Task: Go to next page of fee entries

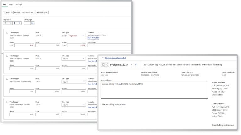Action: pos(15,23)
